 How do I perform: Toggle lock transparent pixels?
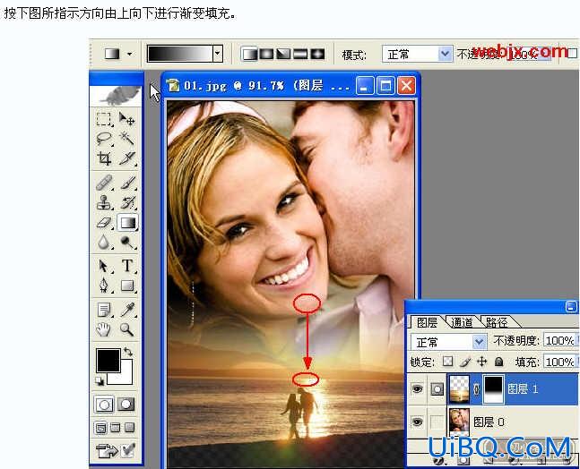click(x=448, y=362)
